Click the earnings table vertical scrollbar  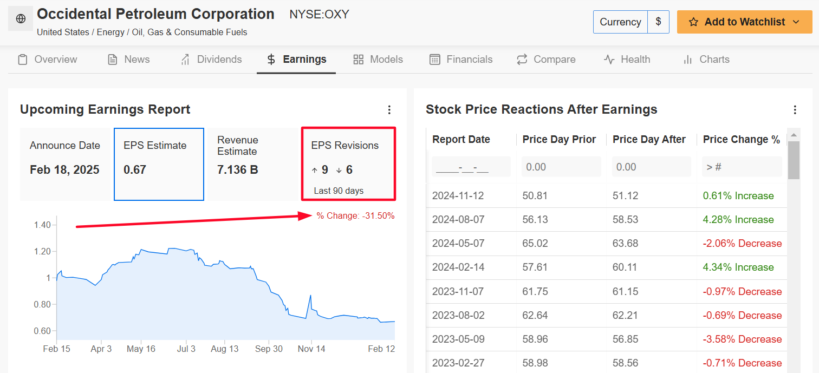click(x=793, y=160)
